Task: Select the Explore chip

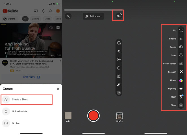Action: coord(9,19)
